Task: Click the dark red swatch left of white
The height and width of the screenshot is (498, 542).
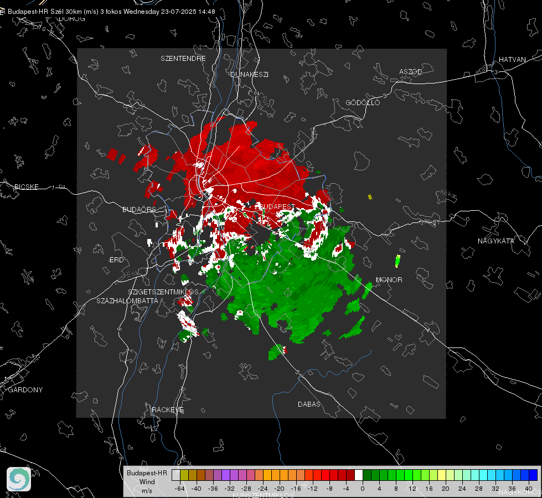Action: [x=350, y=475]
